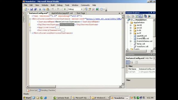Click the Cut scissors icon

(40, 9)
